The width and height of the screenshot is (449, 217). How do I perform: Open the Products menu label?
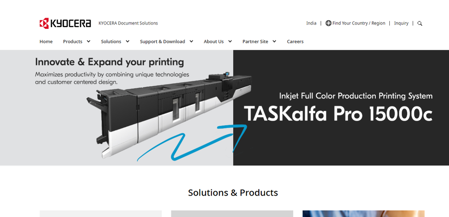(x=73, y=42)
